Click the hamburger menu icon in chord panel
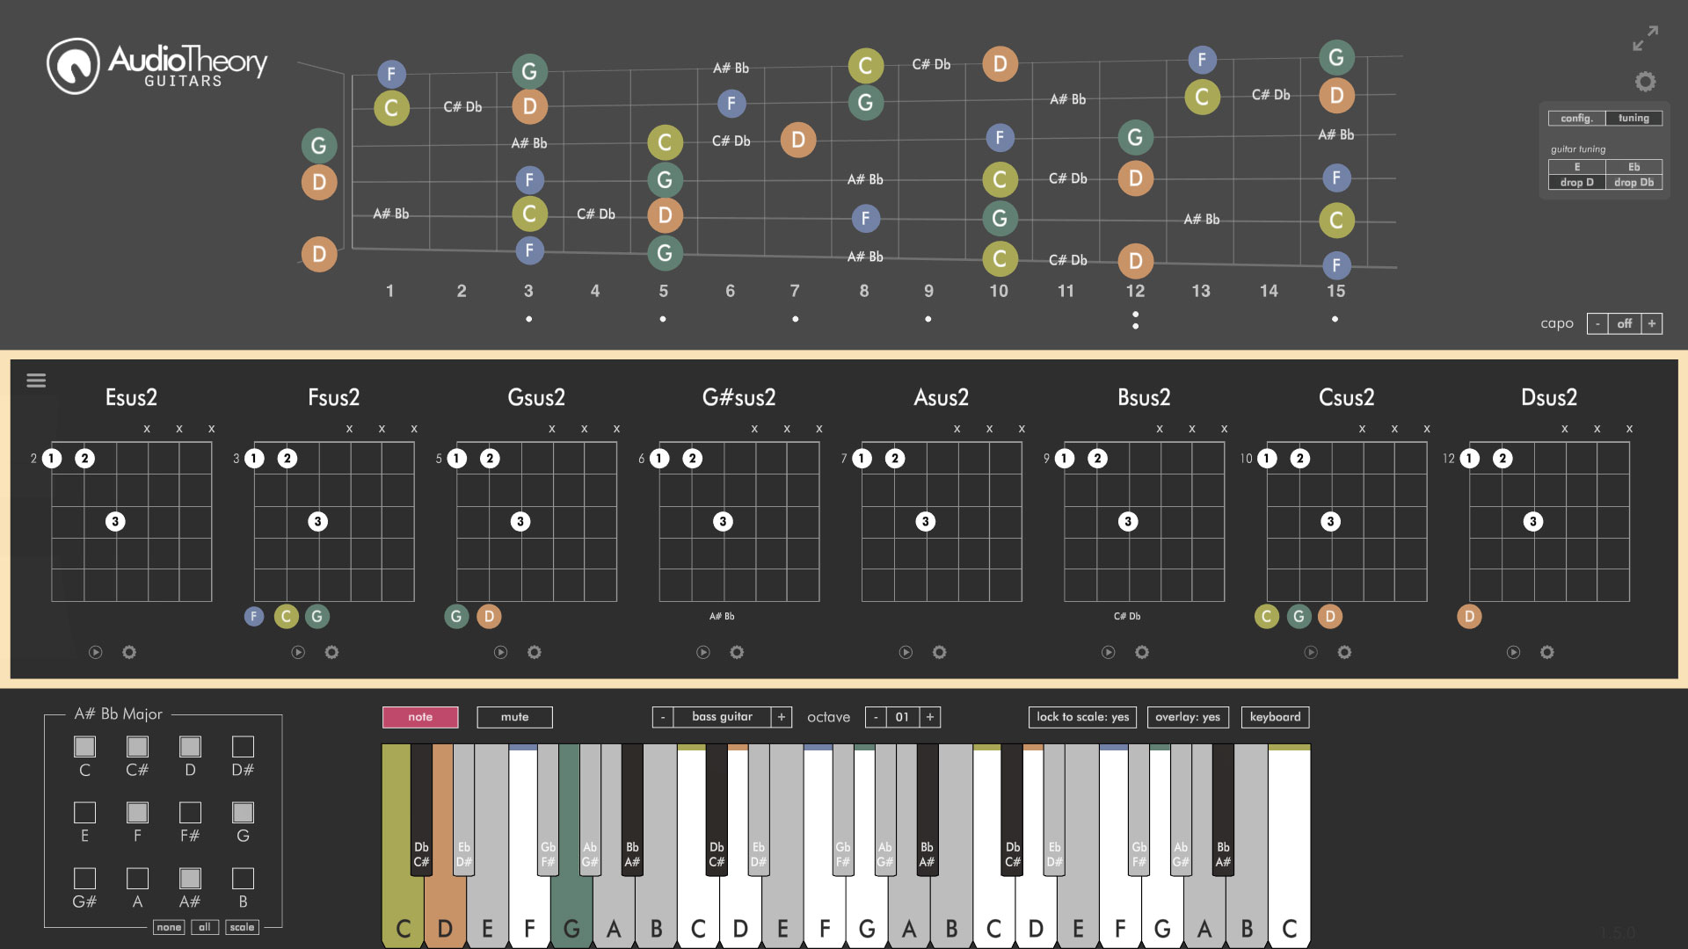 [37, 379]
